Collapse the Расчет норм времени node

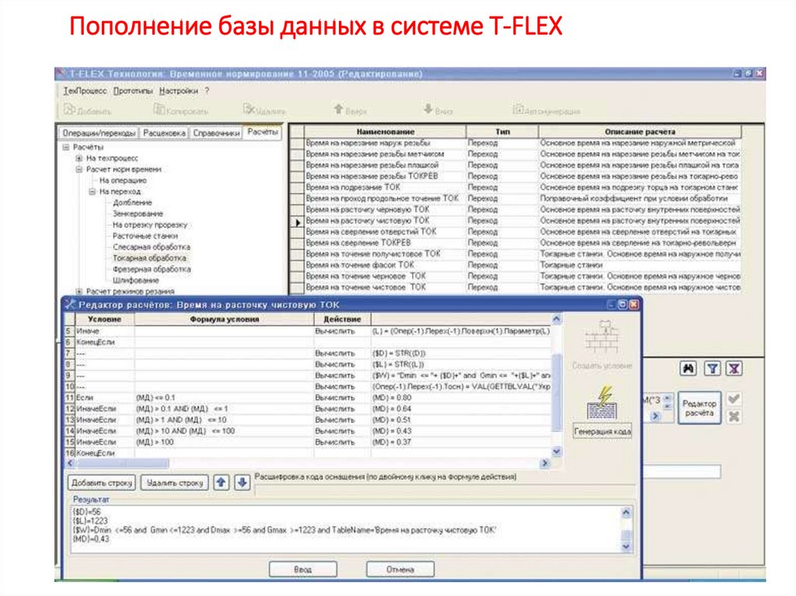[x=79, y=169]
